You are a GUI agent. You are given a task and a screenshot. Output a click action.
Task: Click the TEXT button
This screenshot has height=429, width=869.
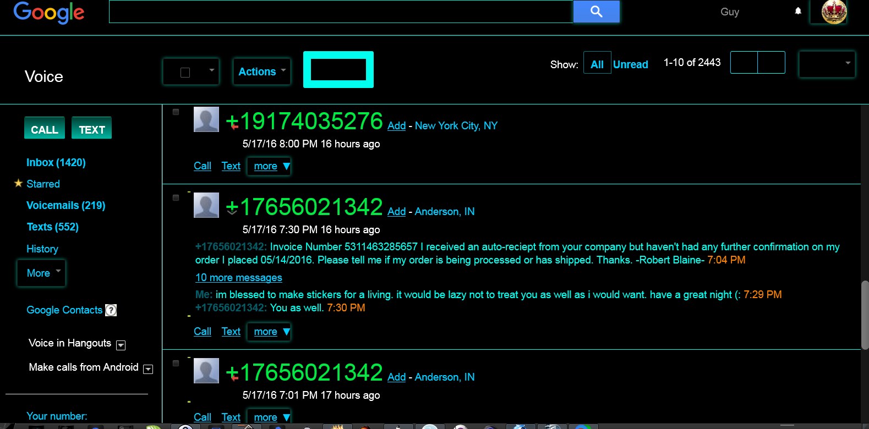tap(92, 128)
